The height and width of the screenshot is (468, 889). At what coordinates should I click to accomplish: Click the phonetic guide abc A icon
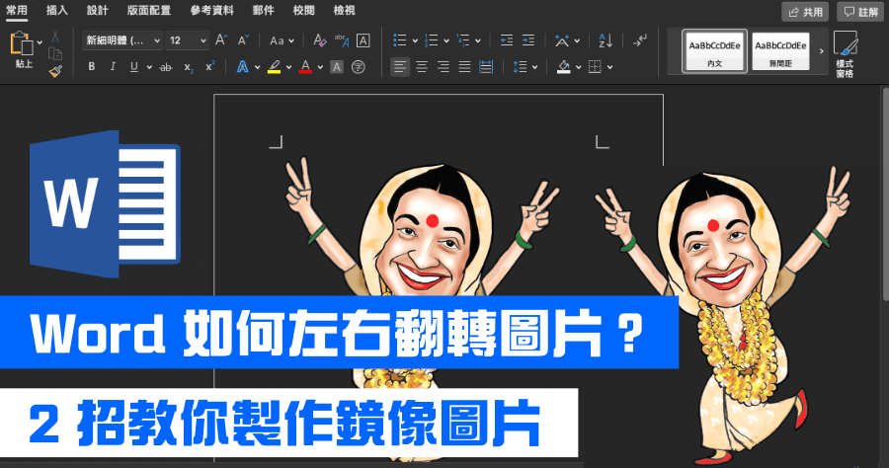click(342, 40)
